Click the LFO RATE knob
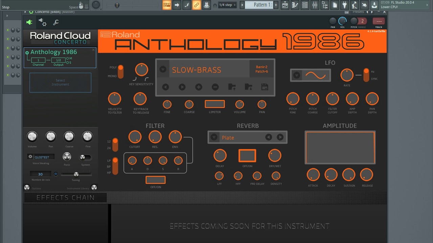The image size is (433, 243). coord(347,75)
